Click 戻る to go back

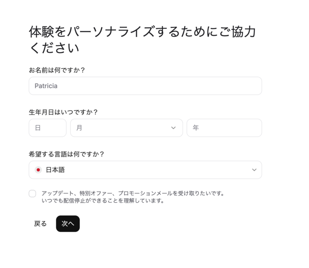pos(39,224)
